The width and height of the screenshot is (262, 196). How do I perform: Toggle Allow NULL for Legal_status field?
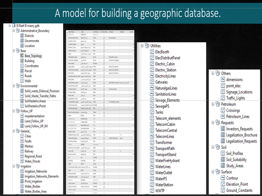[104, 67]
